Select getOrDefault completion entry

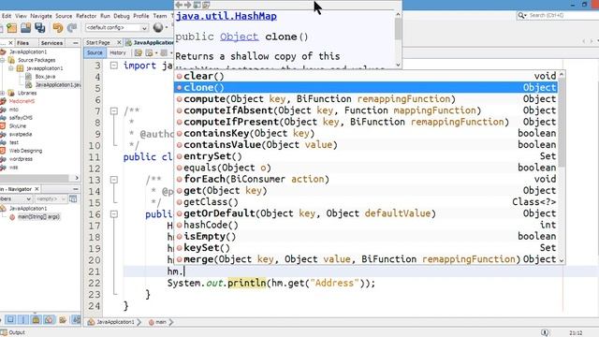(x=366, y=213)
